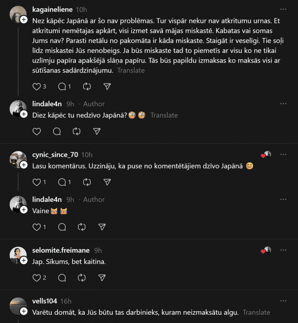Like selomite.freimane's comment
The width and height of the screenshot is (298, 323).
coord(37,278)
